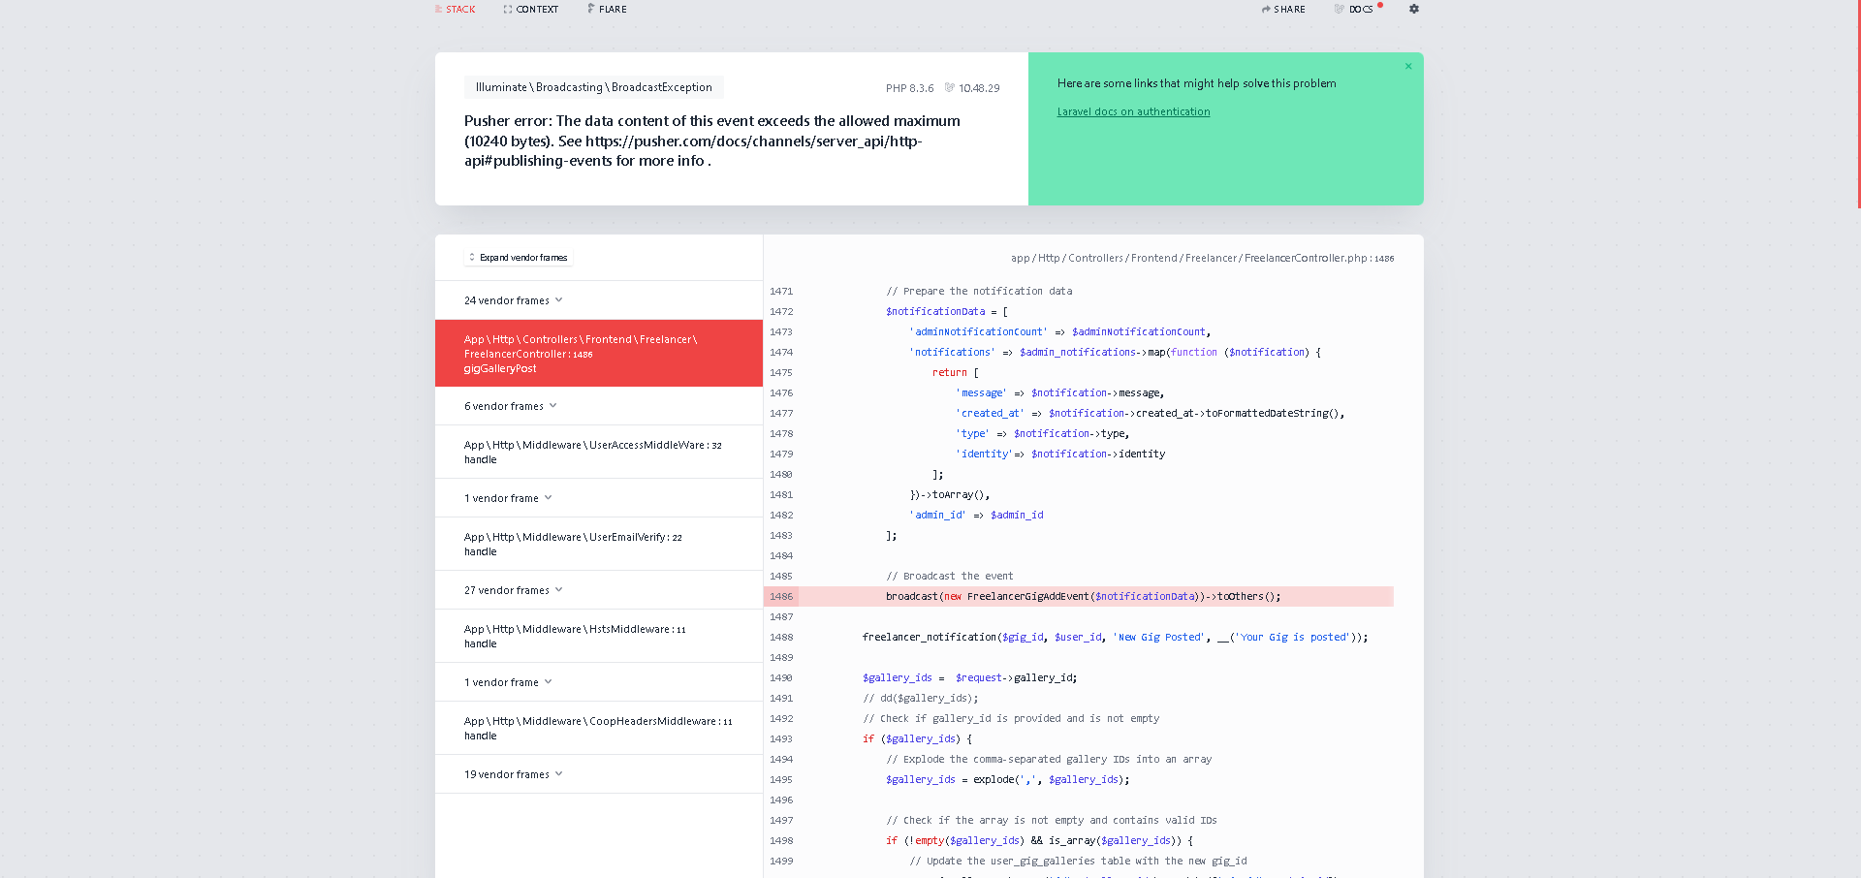
Task: Click the Stack icon in navigation
Action: pos(439,10)
